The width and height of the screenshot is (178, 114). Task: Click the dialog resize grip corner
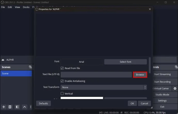pos(152,108)
